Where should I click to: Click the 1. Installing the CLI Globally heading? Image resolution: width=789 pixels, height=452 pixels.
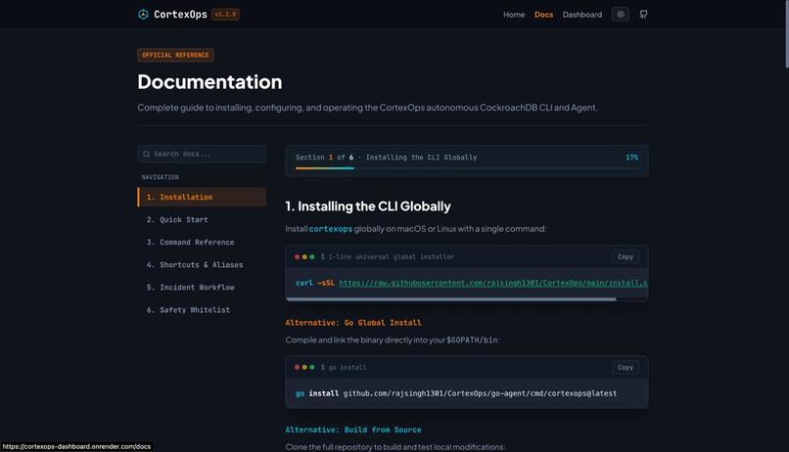tap(368, 206)
